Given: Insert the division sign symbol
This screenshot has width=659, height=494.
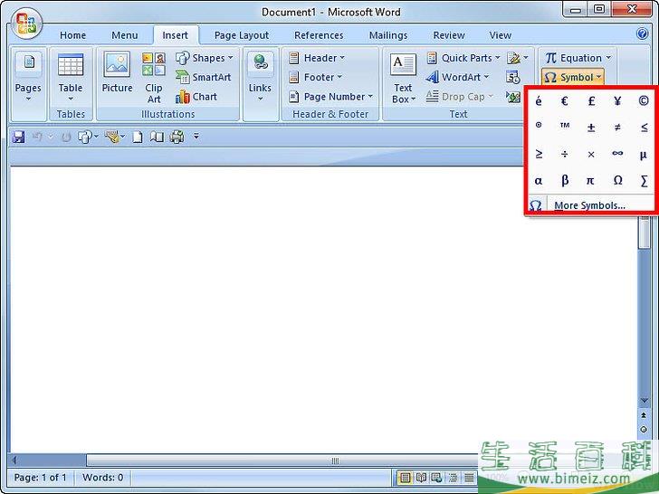Looking at the screenshot, I should click(565, 154).
